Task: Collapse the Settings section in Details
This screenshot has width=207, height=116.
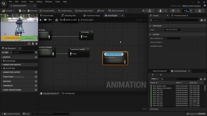Action: coord(150,34)
